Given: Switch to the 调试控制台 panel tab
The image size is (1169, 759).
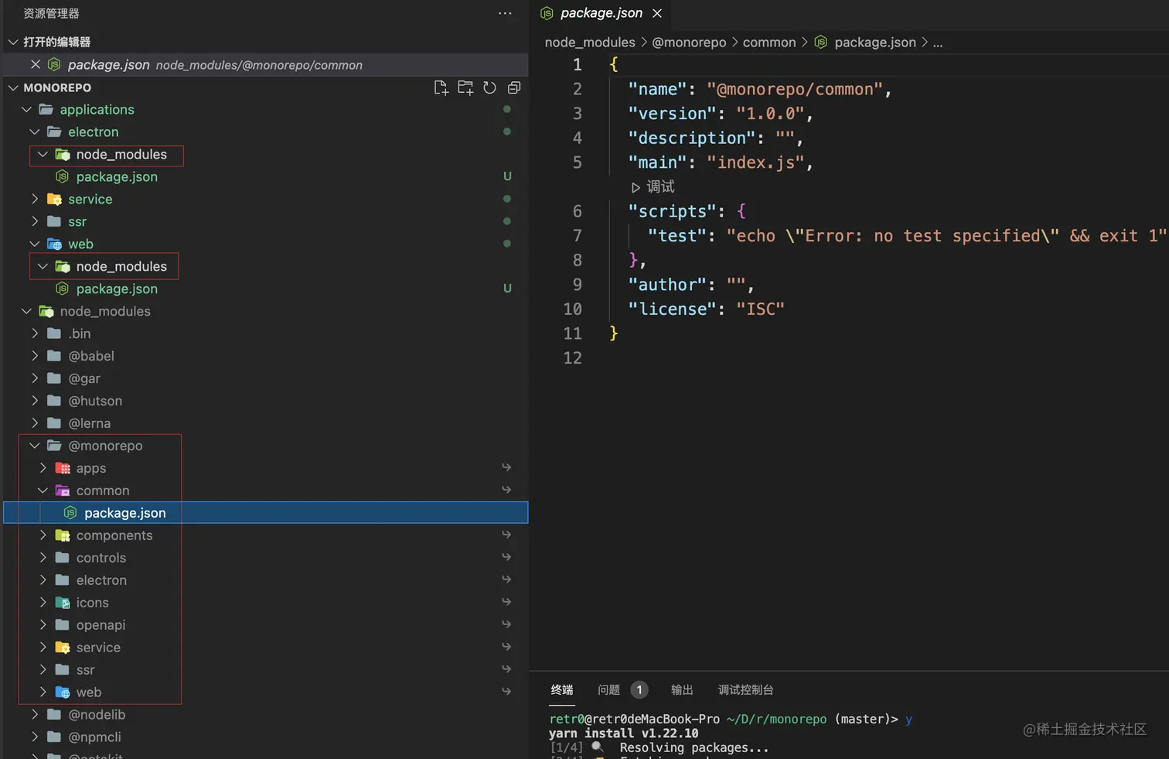Looking at the screenshot, I should point(745,689).
